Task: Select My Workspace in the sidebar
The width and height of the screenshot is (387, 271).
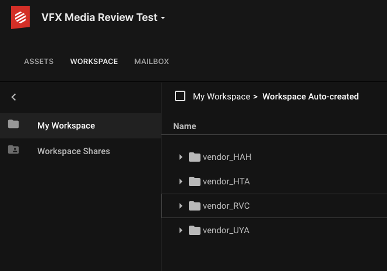Action: pyautogui.click(x=80, y=126)
